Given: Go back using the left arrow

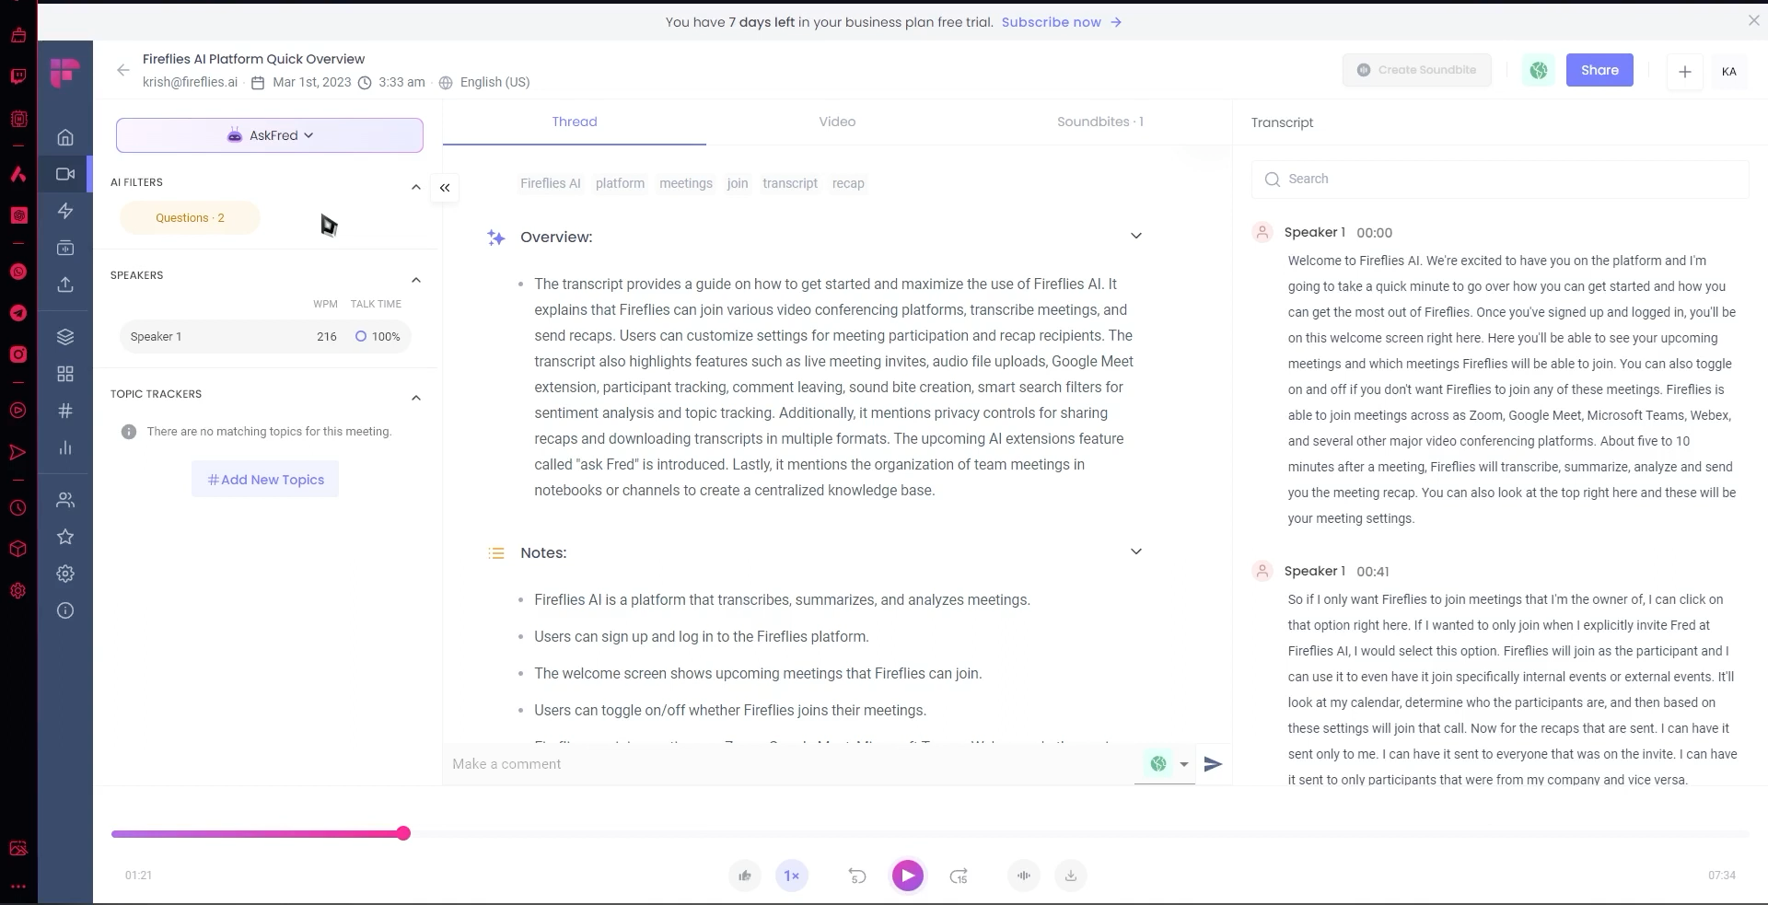Looking at the screenshot, I should (123, 70).
